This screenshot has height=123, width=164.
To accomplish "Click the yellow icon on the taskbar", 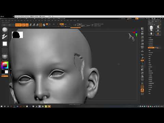I will pos(46,106).
